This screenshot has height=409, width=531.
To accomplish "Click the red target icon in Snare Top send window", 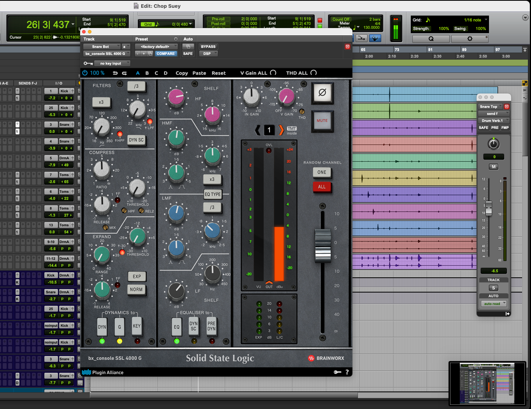I will click(x=506, y=106).
